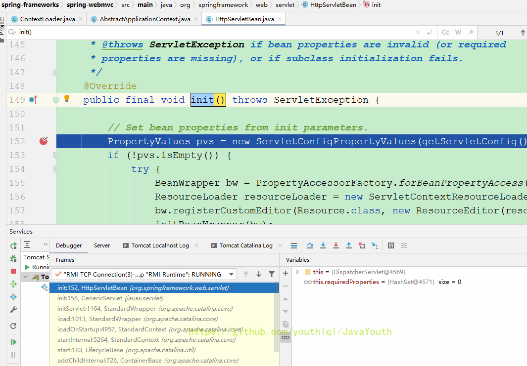527x366 pixels.
Task: Stop the server with the red square
Action: (x=13, y=271)
